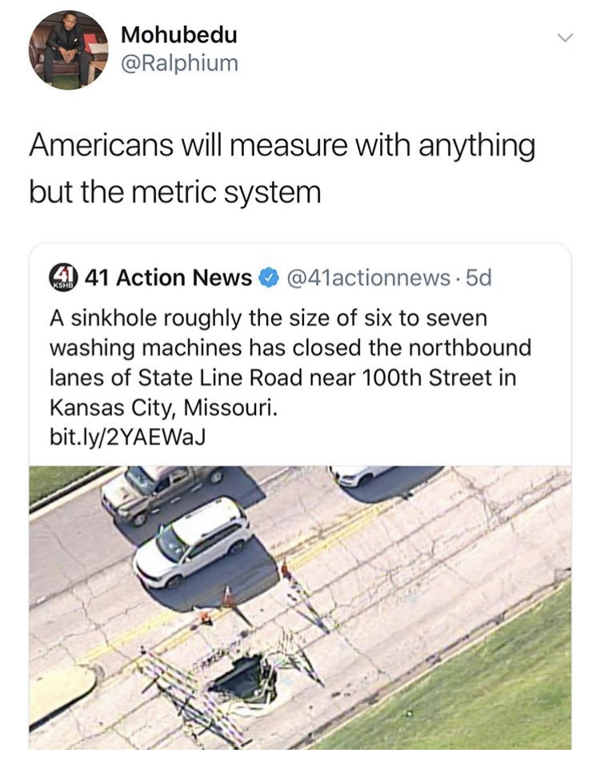Screen dimensions: 600x765
Task: Expand the tweet options chevron menu
Action: [x=566, y=38]
